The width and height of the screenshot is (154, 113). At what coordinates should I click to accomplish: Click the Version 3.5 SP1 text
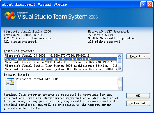(x=101, y=35)
